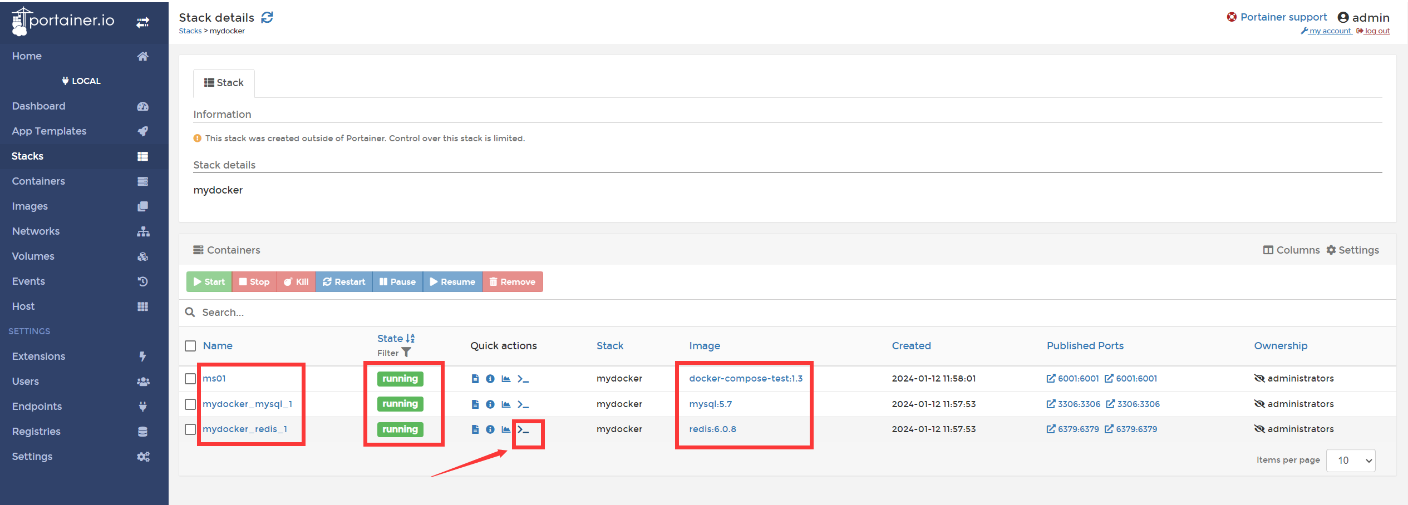Sort containers by Created column
The width and height of the screenshot is (1408, 505).
(x=911, y=346)
